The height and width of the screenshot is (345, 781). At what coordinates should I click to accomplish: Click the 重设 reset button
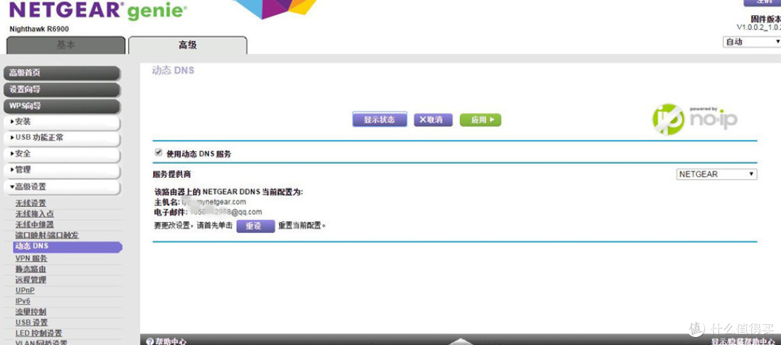pyautogui.click(x=255, y=226)
